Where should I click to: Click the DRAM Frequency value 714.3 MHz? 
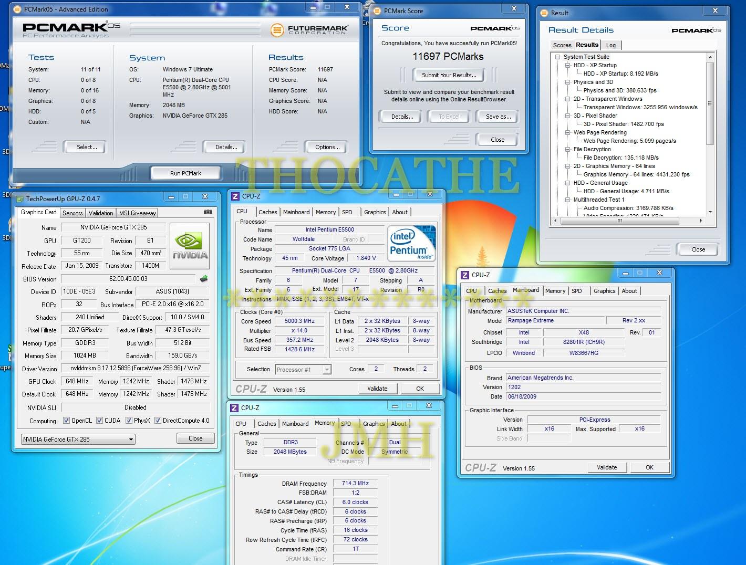[x=355, y=484]
